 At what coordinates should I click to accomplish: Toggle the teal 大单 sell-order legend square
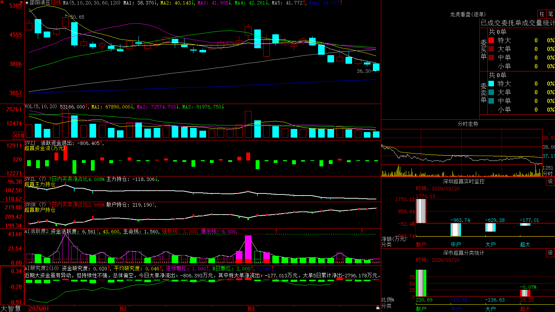491,92
